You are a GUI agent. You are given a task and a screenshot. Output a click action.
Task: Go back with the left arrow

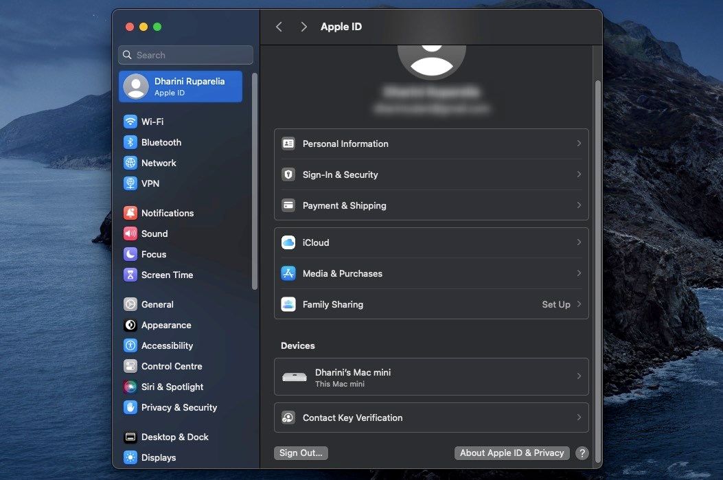[x=279, y=27]
